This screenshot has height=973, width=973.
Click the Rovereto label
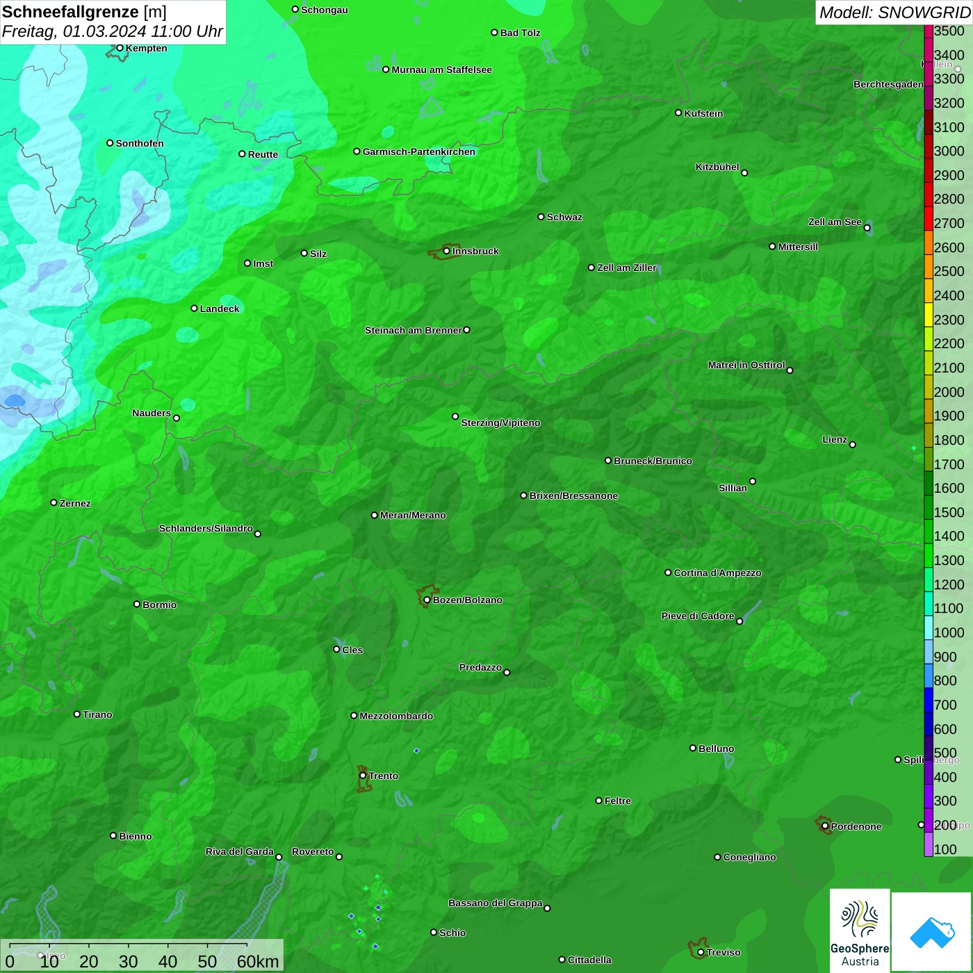point(313,851)
